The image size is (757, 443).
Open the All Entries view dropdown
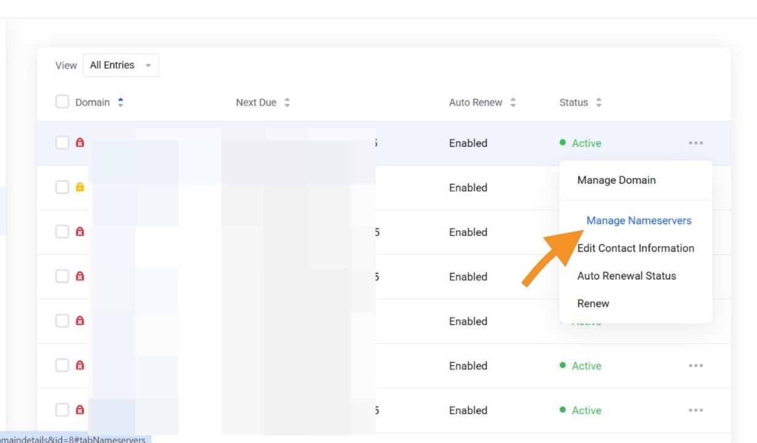click(x=121, y=65)
